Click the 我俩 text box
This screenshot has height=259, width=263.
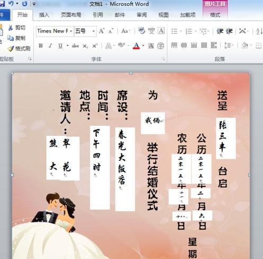(x=153, y=123)
